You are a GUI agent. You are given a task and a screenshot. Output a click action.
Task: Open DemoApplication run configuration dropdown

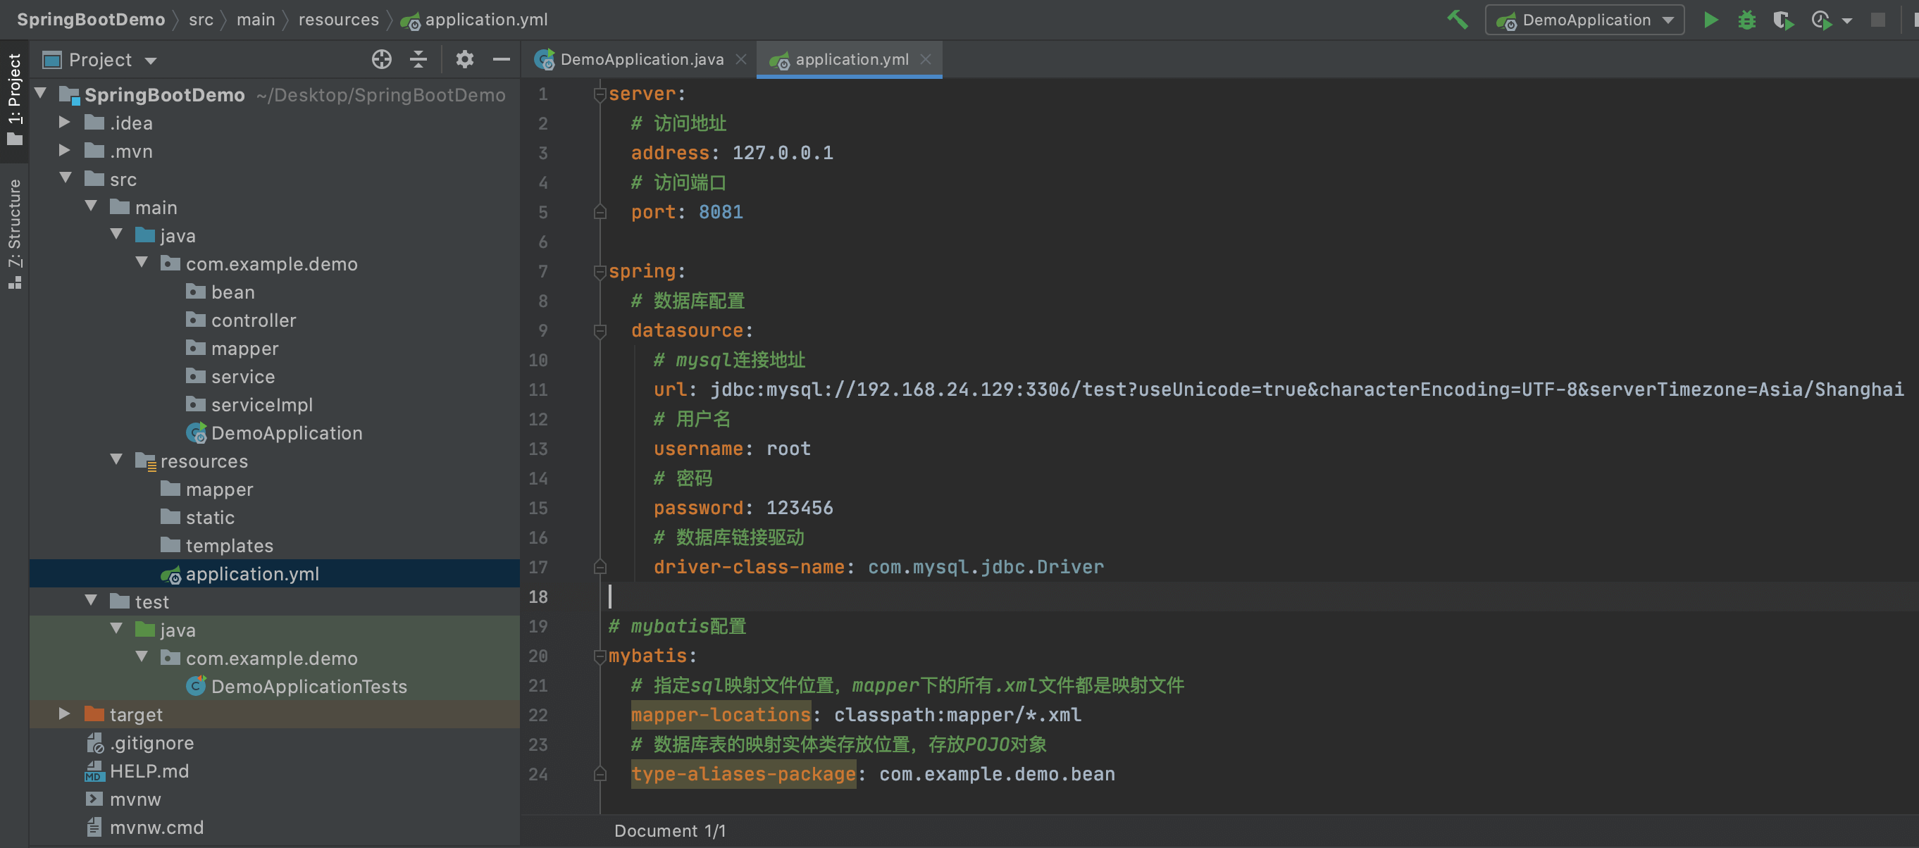coord(1584,20)
